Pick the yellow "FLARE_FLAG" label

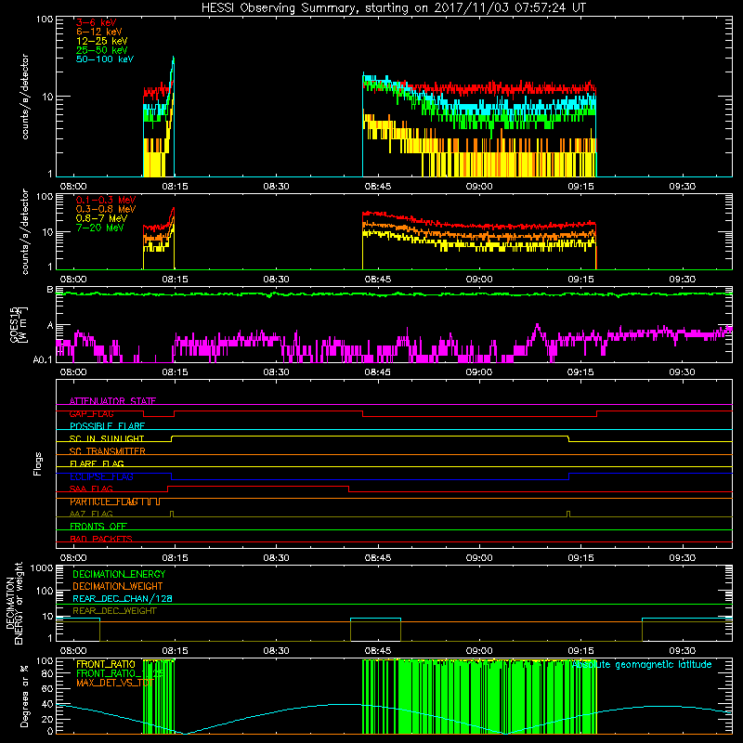click(97, 463)
